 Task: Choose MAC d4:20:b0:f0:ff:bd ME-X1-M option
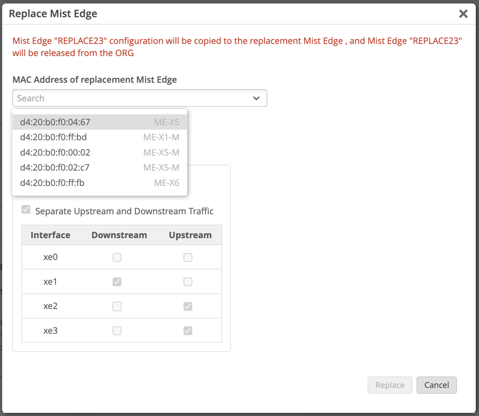click(x=99, y=137)
